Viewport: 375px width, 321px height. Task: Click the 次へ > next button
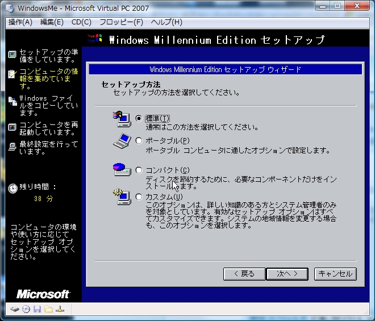(x=287, y=274)
